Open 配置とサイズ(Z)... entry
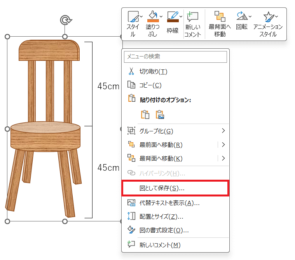This screenshot has width=295, height=260. [175, 217]
